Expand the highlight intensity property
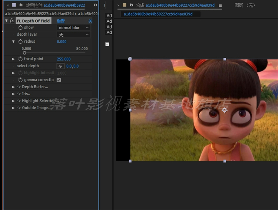 pos(13,73)
